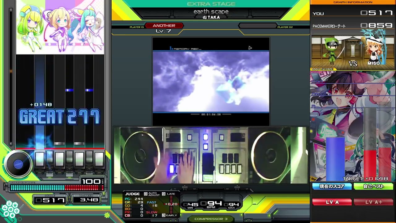This screenshot has width=396, height=223.
Task: Click the GRAPH INFORMATION header
Action: click(x=353, y=2)
